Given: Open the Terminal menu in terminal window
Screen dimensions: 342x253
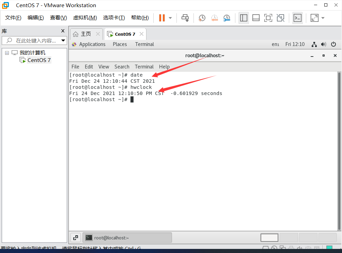Looking at the screenshot, I should click(144, 67).
